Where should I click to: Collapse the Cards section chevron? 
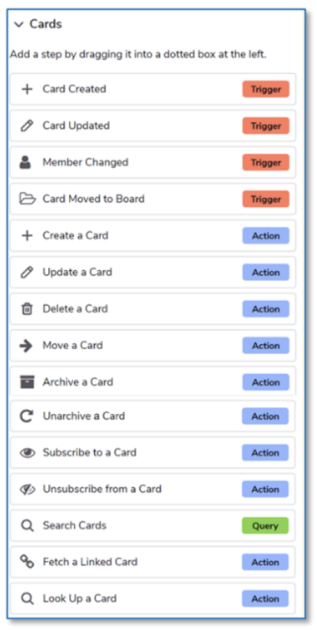click(18, 25)
